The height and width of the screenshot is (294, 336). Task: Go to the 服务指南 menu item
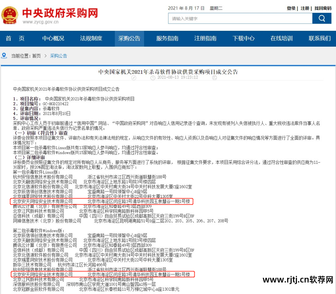167,38
